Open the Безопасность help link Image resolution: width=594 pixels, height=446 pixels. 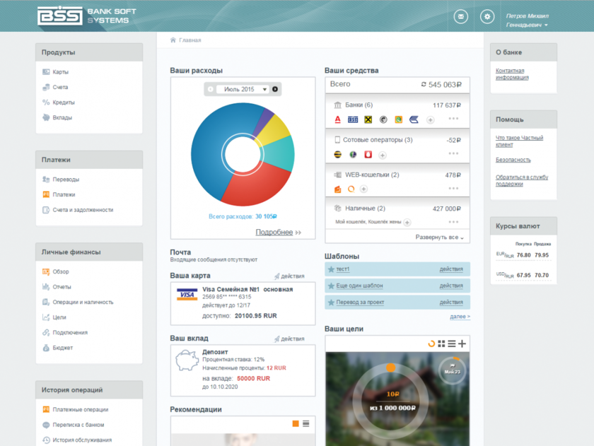pyautogui.click(x=513, y=160)
